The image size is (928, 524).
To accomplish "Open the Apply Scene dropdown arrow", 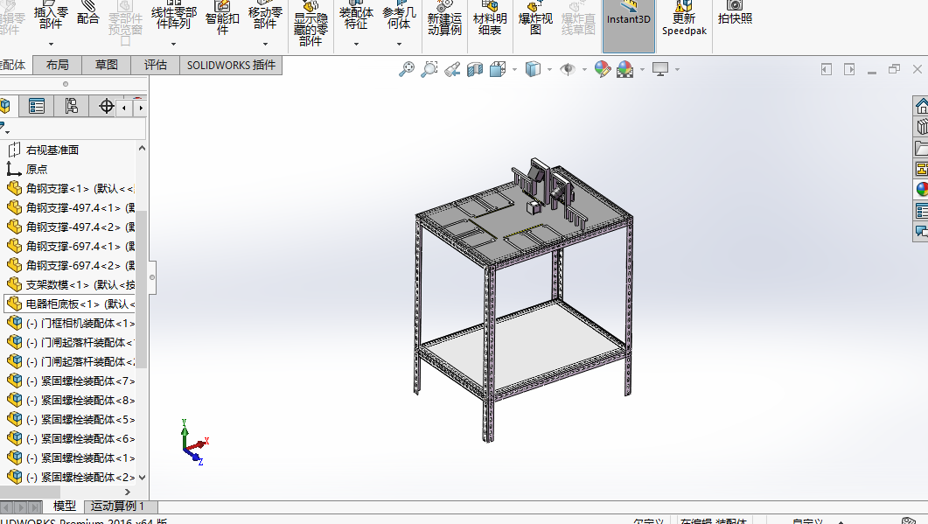I will 642,70.
